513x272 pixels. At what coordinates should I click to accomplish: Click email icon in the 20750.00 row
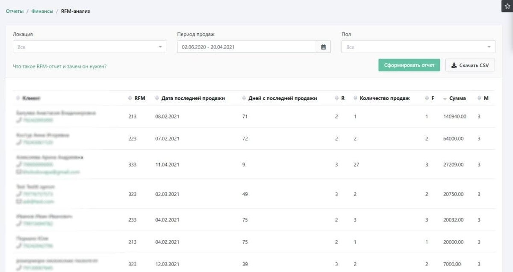click(x=18, y=201)
